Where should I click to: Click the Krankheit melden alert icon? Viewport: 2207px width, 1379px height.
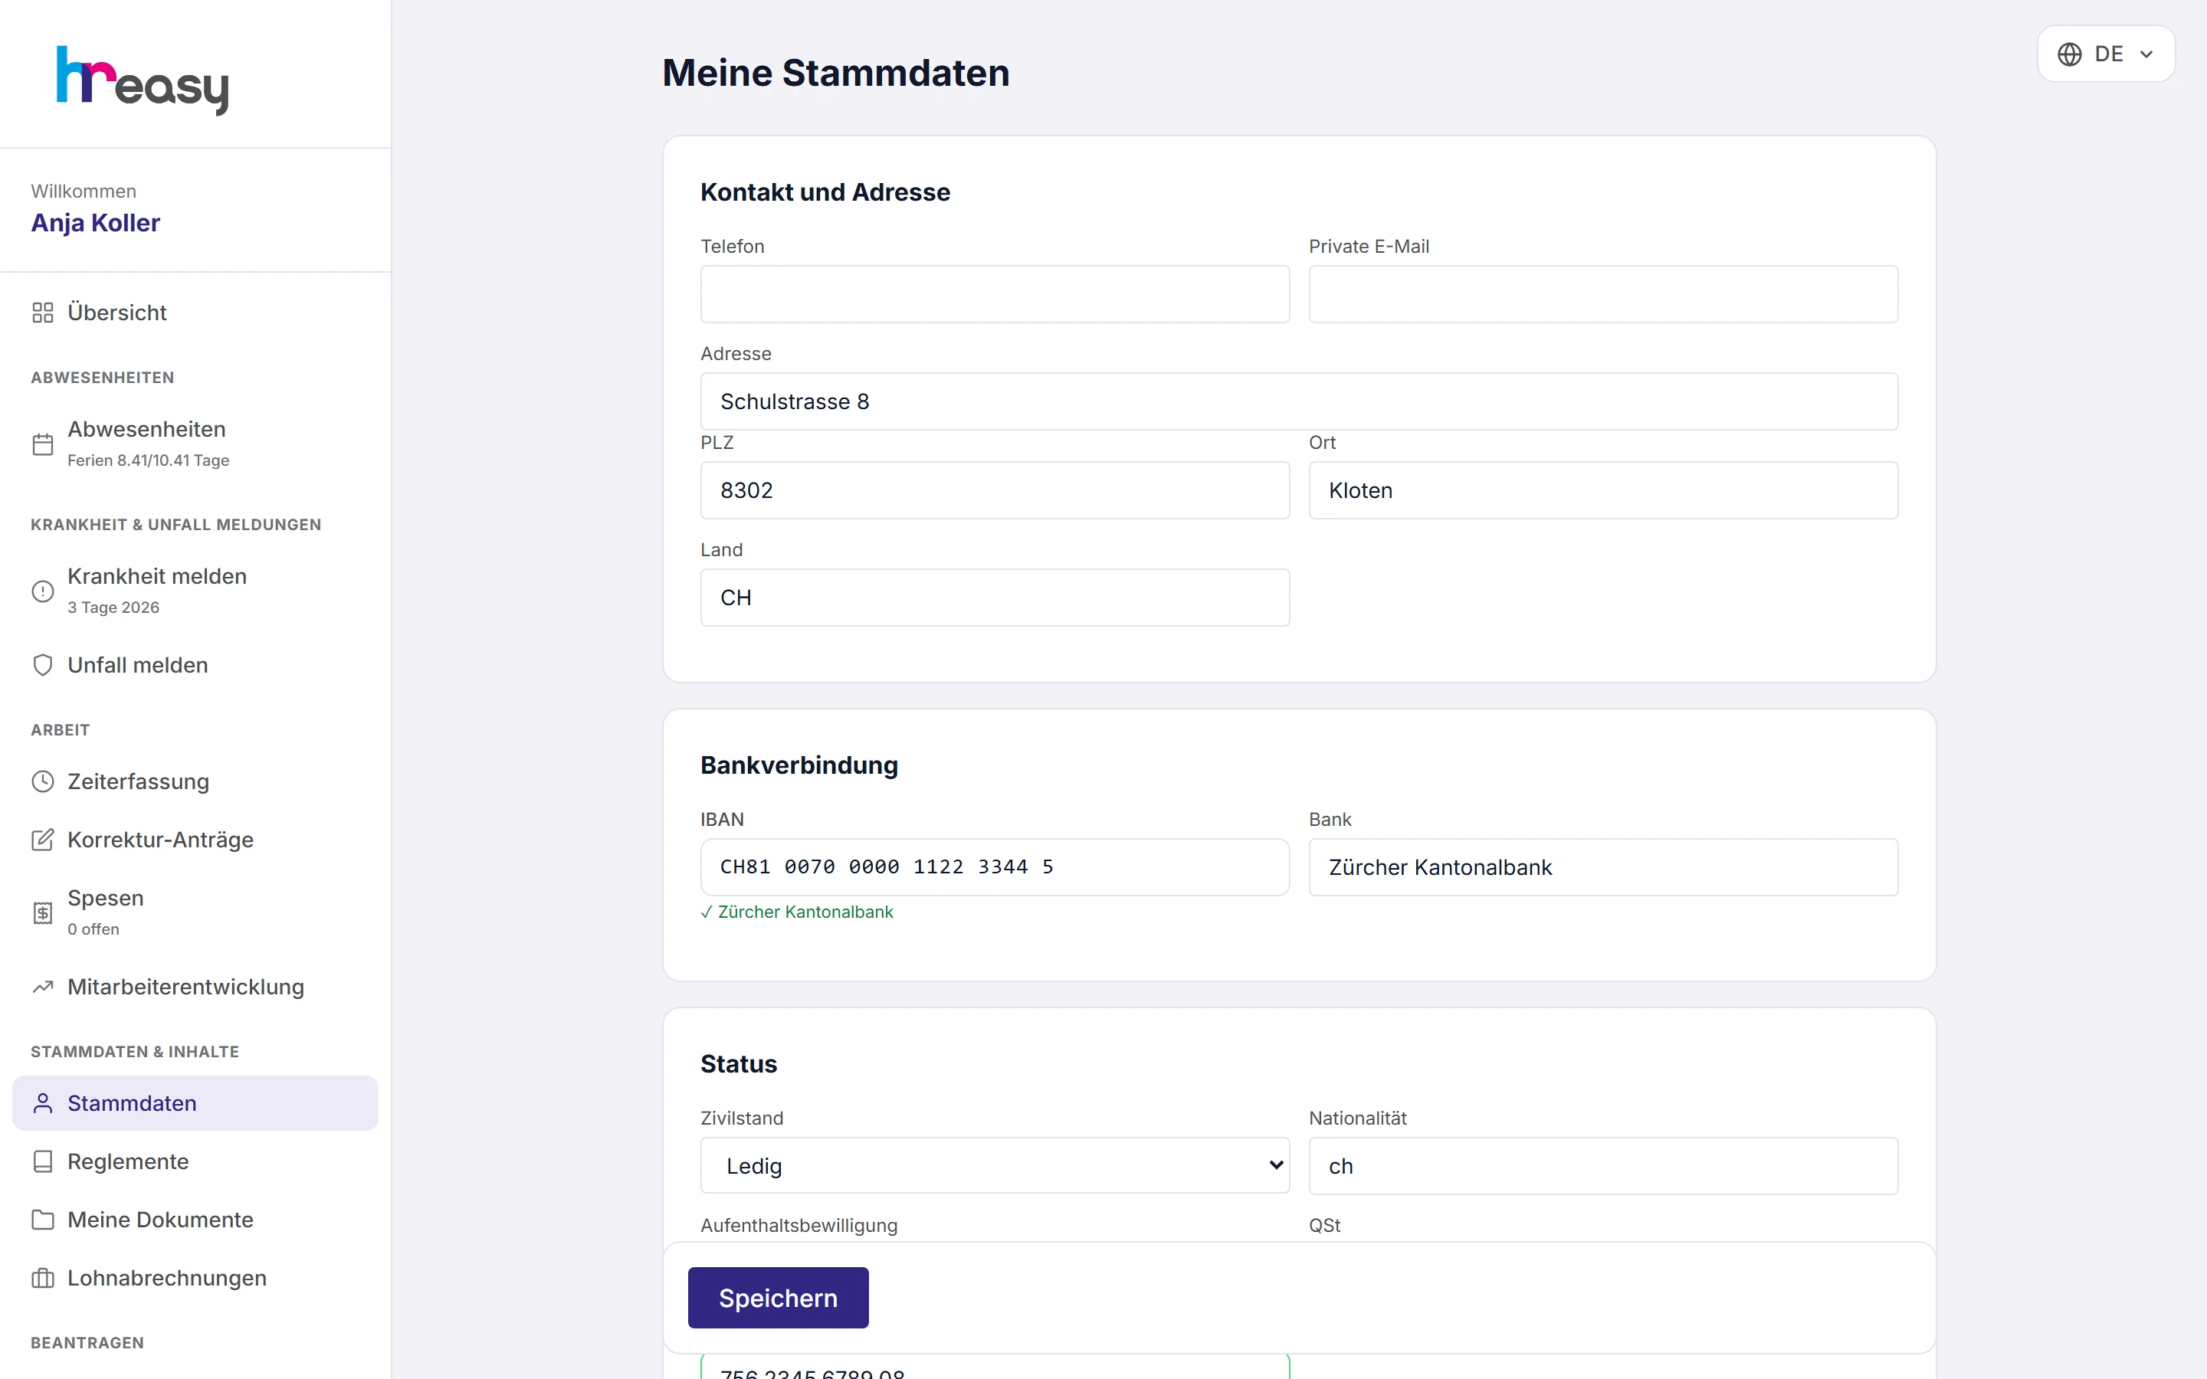pyautogui.click(x=43, y=591)
